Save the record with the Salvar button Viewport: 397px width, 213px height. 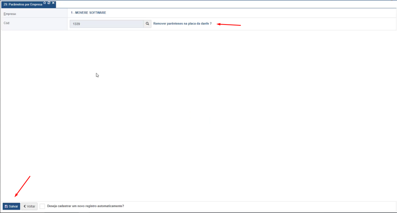[x=11, y=206]
